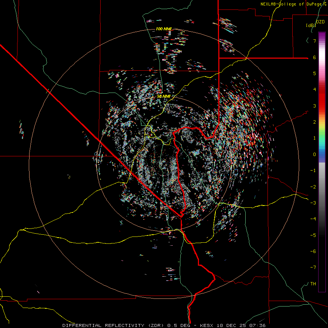Screen dimensions: 328x328
Task: Click the 50 NMI range ring label
Action: click(x=164, y=96)
